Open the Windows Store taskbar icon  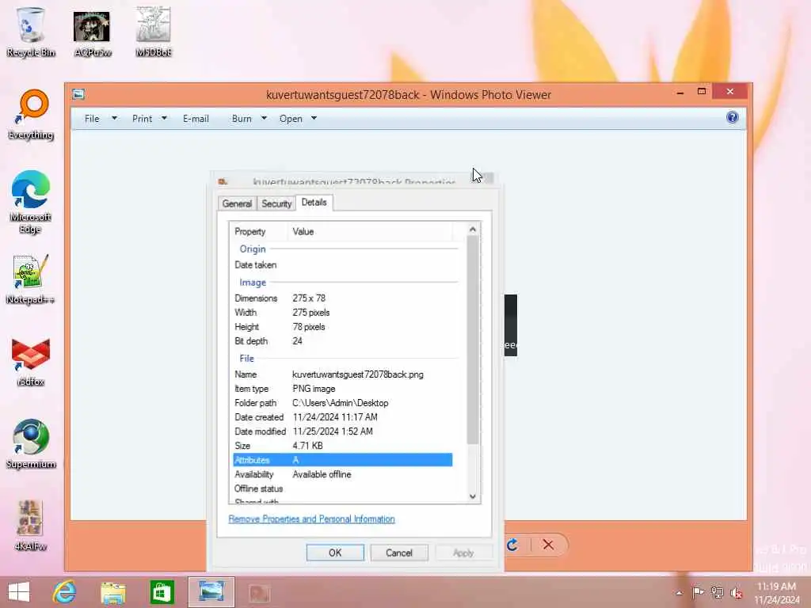click(x=162, y=592)
